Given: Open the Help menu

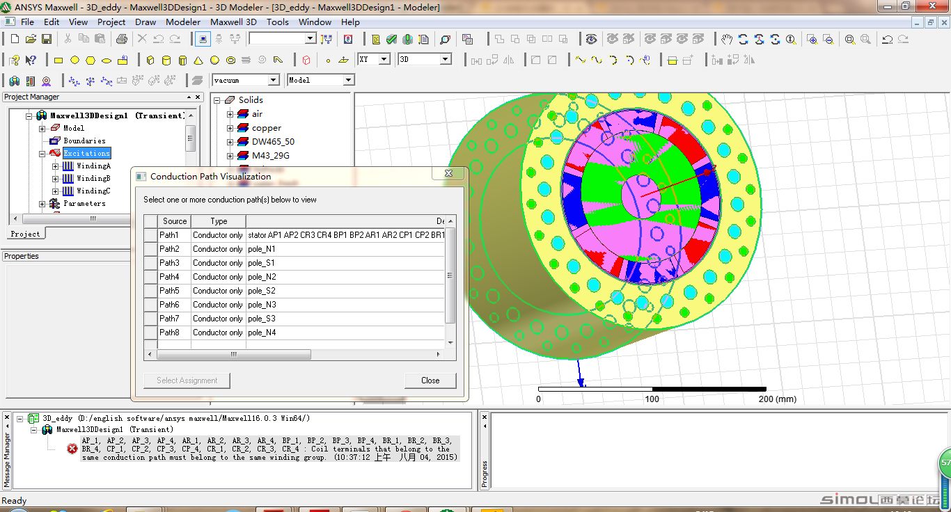Looking at the screenshot, I should (351, 22).
